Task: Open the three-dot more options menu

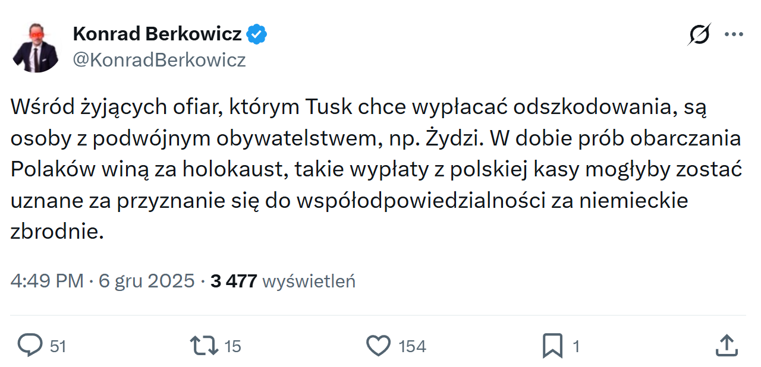Action: 734,35
